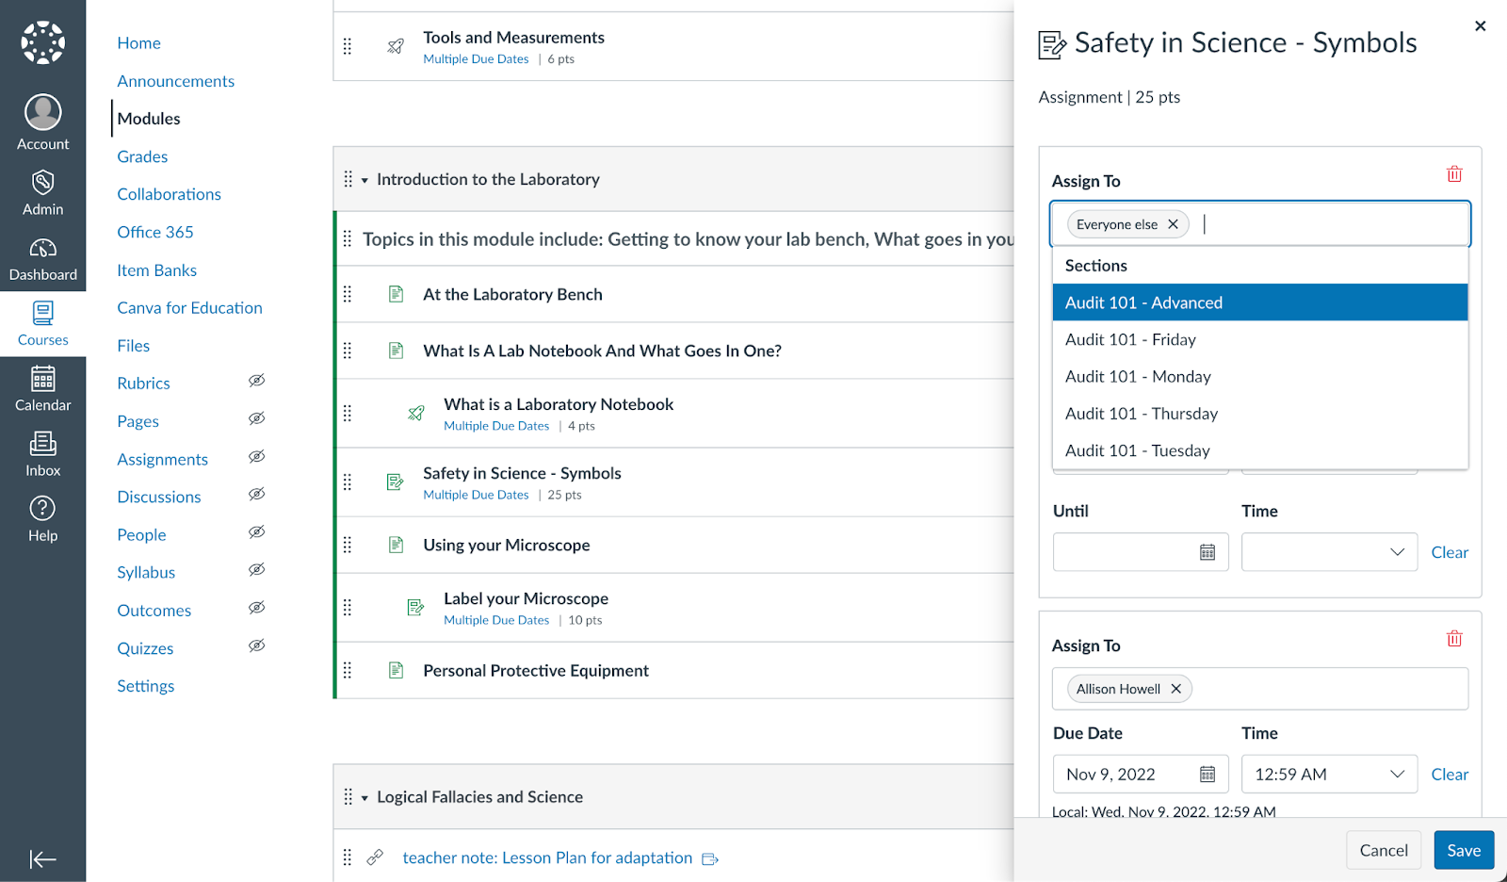Clear the Until date and time
Screen dimensions: 1507x882
point(1449,552)
